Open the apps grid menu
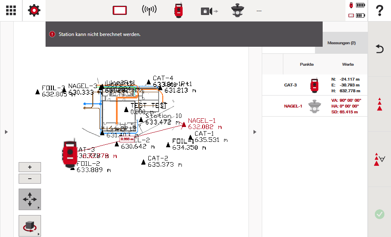 point(11,10)
